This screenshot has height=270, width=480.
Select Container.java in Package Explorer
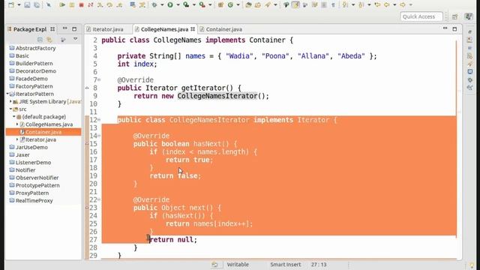click(x=43, y=132)
